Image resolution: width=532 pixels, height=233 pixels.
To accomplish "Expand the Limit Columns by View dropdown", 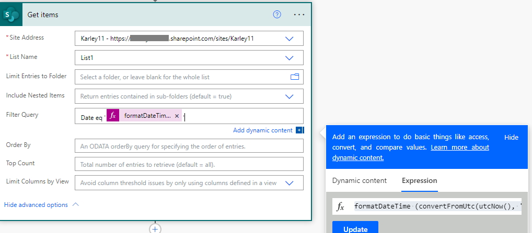I will click(x=289, y=183).
